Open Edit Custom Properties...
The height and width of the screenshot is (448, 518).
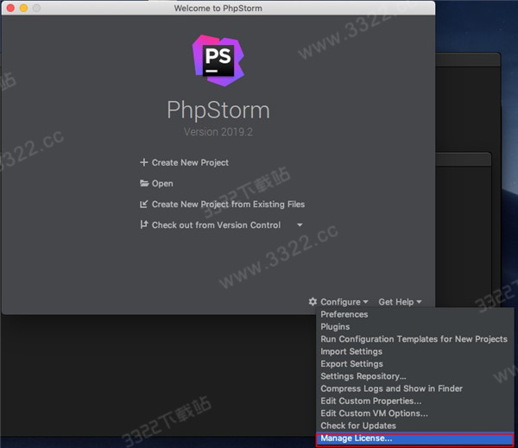(415, 401)
